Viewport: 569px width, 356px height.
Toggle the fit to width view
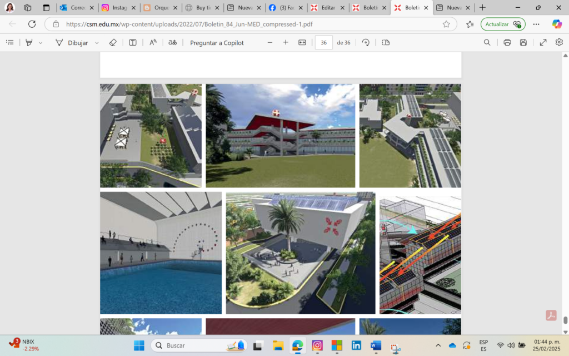tap(302, 42)
